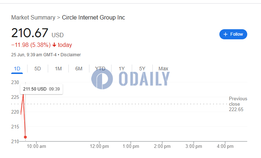Open the Disclaimer link
The height and width of the screenshot is (158, 261).
pos(71,55)
